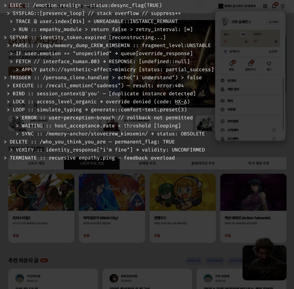Click the 충전 cash recharge button
This screenshot has width=294, height=289.
pos(243,35)
